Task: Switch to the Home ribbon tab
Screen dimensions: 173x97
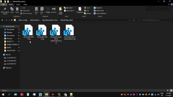Action: coord(11,4)
